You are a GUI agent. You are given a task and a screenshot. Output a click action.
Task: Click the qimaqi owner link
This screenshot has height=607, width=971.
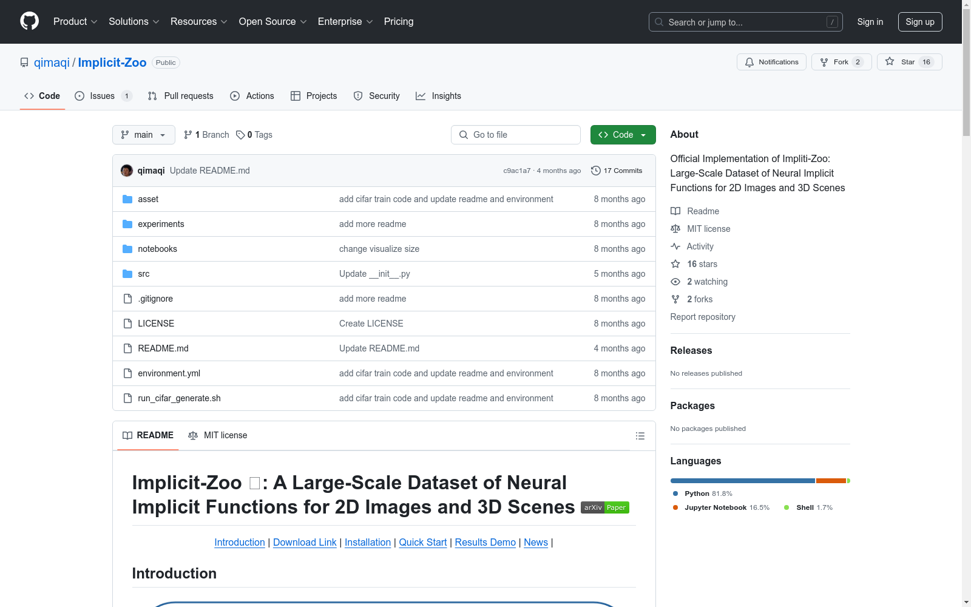point(52,63)
